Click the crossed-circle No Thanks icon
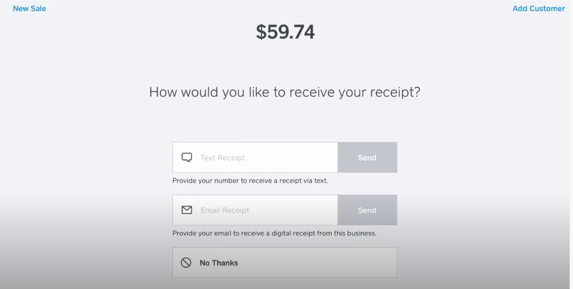Image resolution: width=573 pixels, height=289 pixels. point(186,263)
